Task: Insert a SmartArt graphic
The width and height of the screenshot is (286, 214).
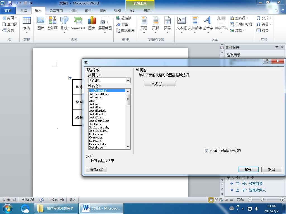Action: click(78, 23)
